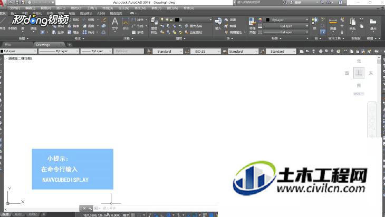
Task: Open the table style Standard dropdown
Action: [x=243, y=51]
